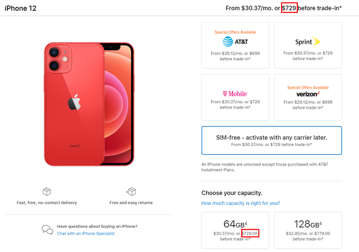
Task: Click the free returns box icon
Action: pyautogui.click(x=131, y=192)
